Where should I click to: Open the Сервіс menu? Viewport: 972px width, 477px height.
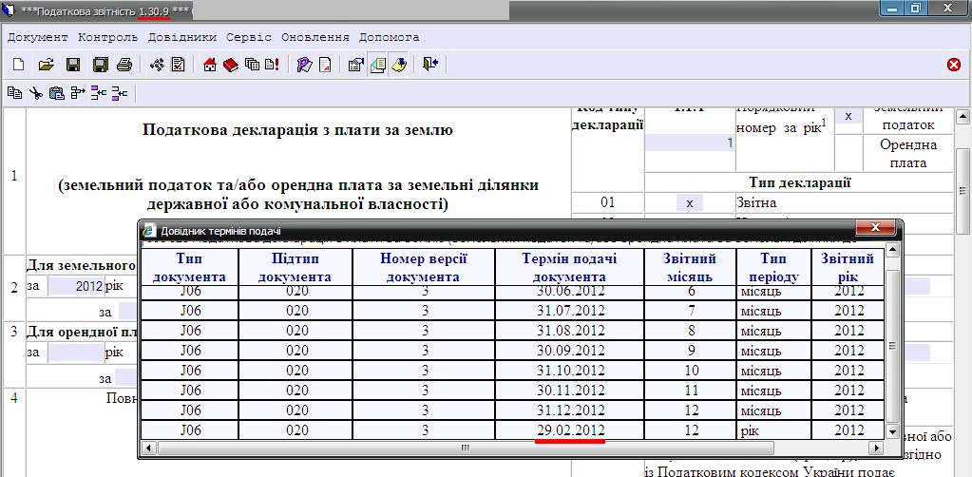(x=249, y=37)
